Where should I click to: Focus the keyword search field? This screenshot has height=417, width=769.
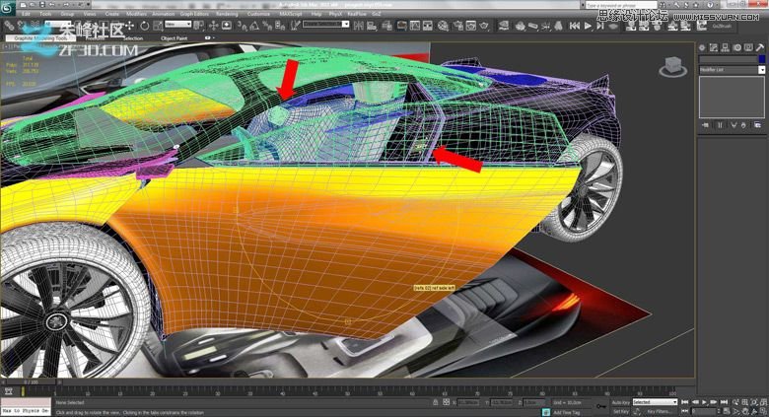(x=621, y=5)
